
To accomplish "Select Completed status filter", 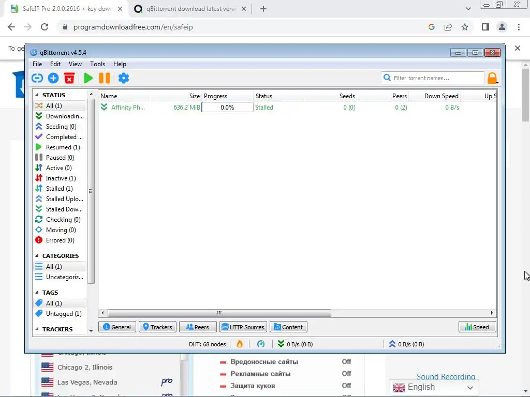I will pos(60,136).
